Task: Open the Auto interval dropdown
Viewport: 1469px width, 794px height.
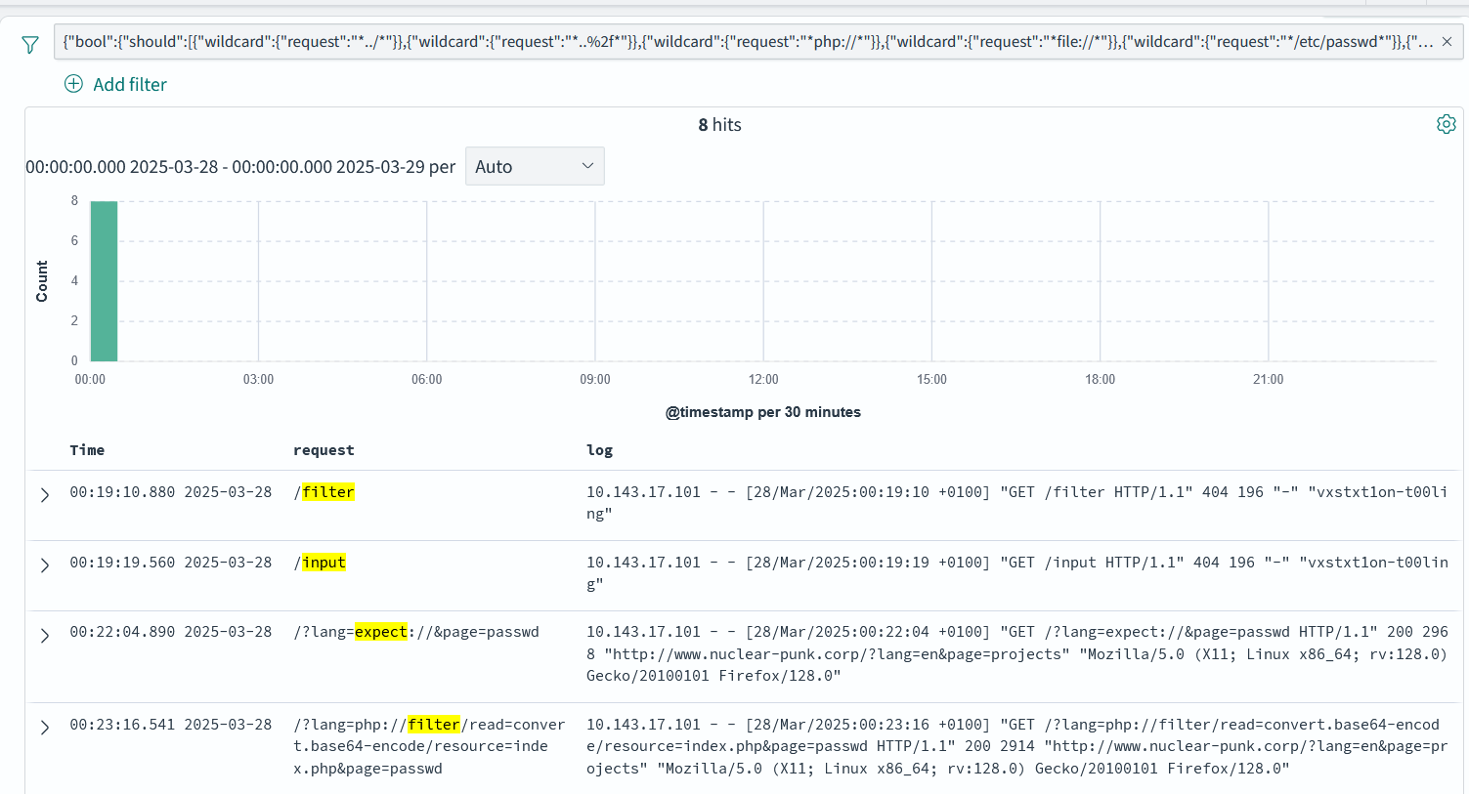Action: coord(534,166)
